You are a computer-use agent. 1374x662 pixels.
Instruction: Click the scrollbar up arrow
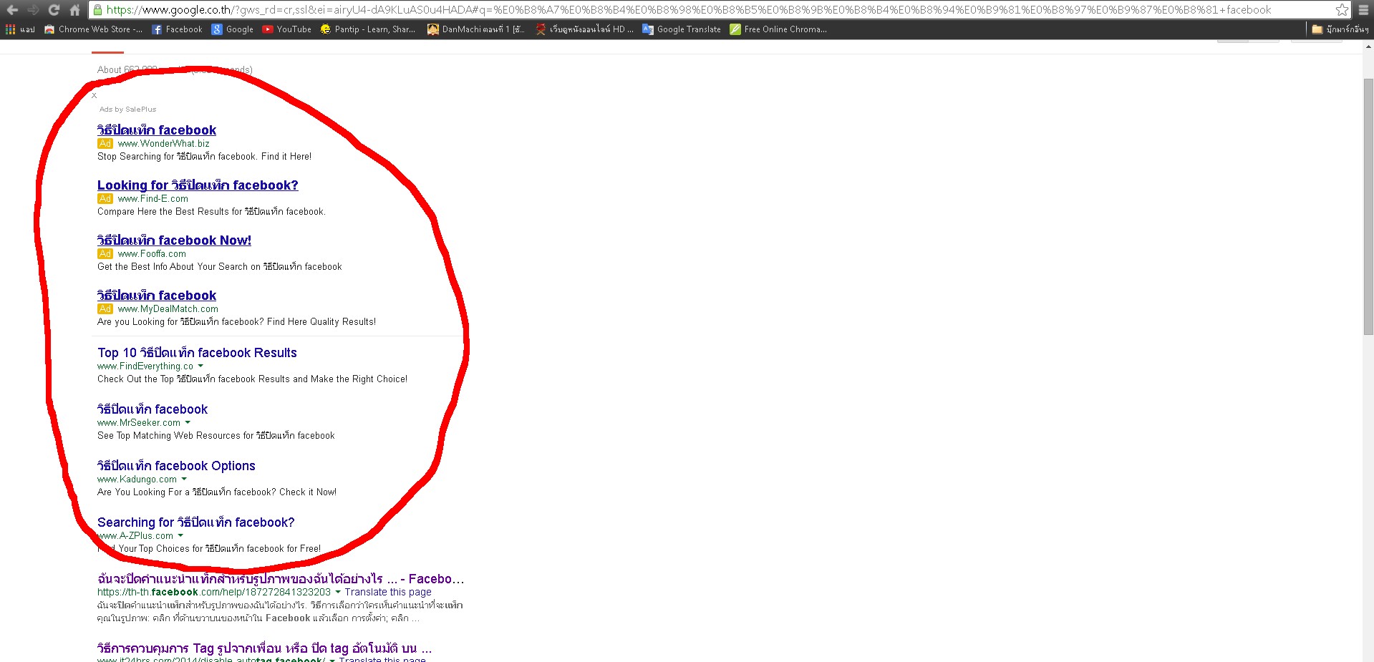click(x=1368, y=46)
